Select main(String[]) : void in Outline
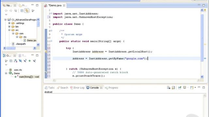The height and width of the screenshot is (117, 209). [x=29, y=77]
